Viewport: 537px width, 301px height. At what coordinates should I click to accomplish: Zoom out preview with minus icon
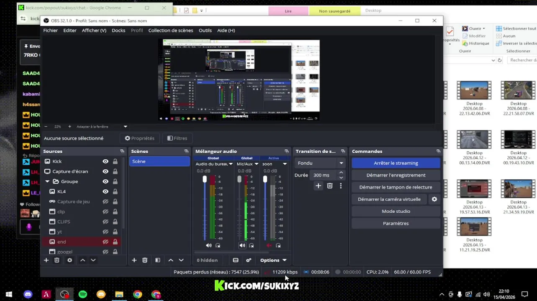click(x=46, y=126)
